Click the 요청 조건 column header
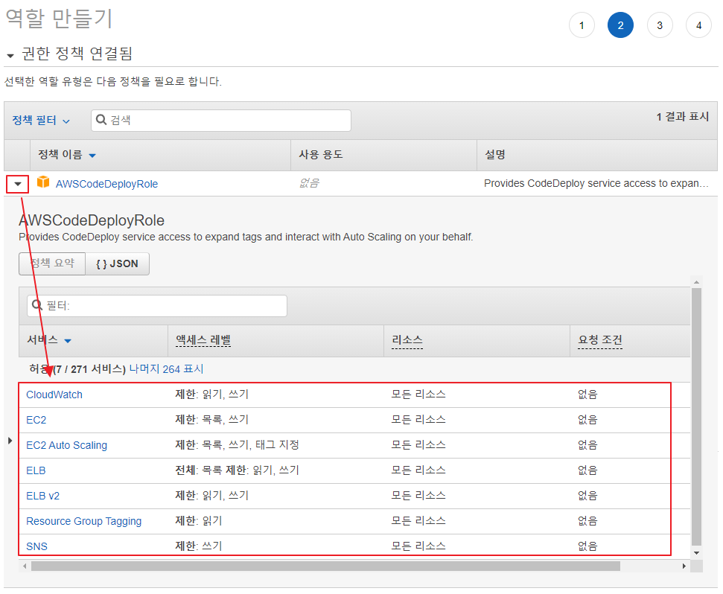723x594 pixels. (599, 340)
